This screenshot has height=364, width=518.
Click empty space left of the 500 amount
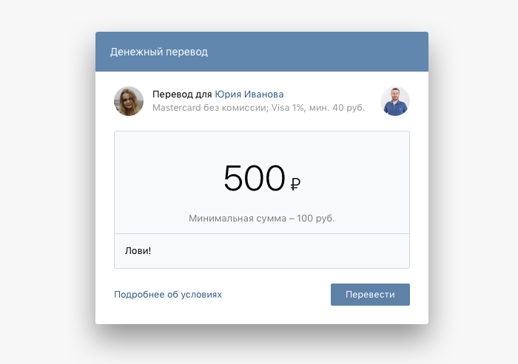click(x=163, y=177)
